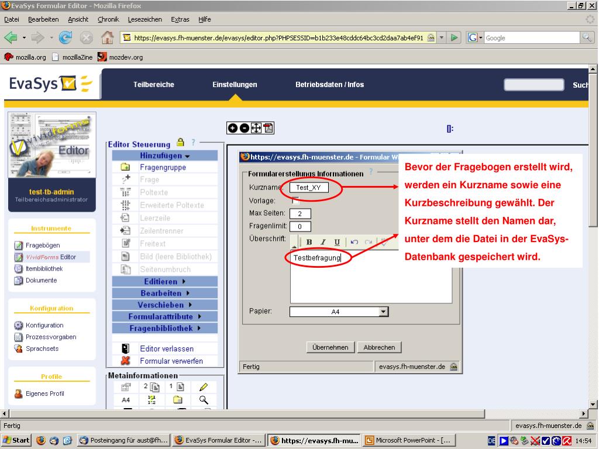The image size is (599, 449).
Task: Click the Google search magnifier button
Action: [x=587, y=37]
